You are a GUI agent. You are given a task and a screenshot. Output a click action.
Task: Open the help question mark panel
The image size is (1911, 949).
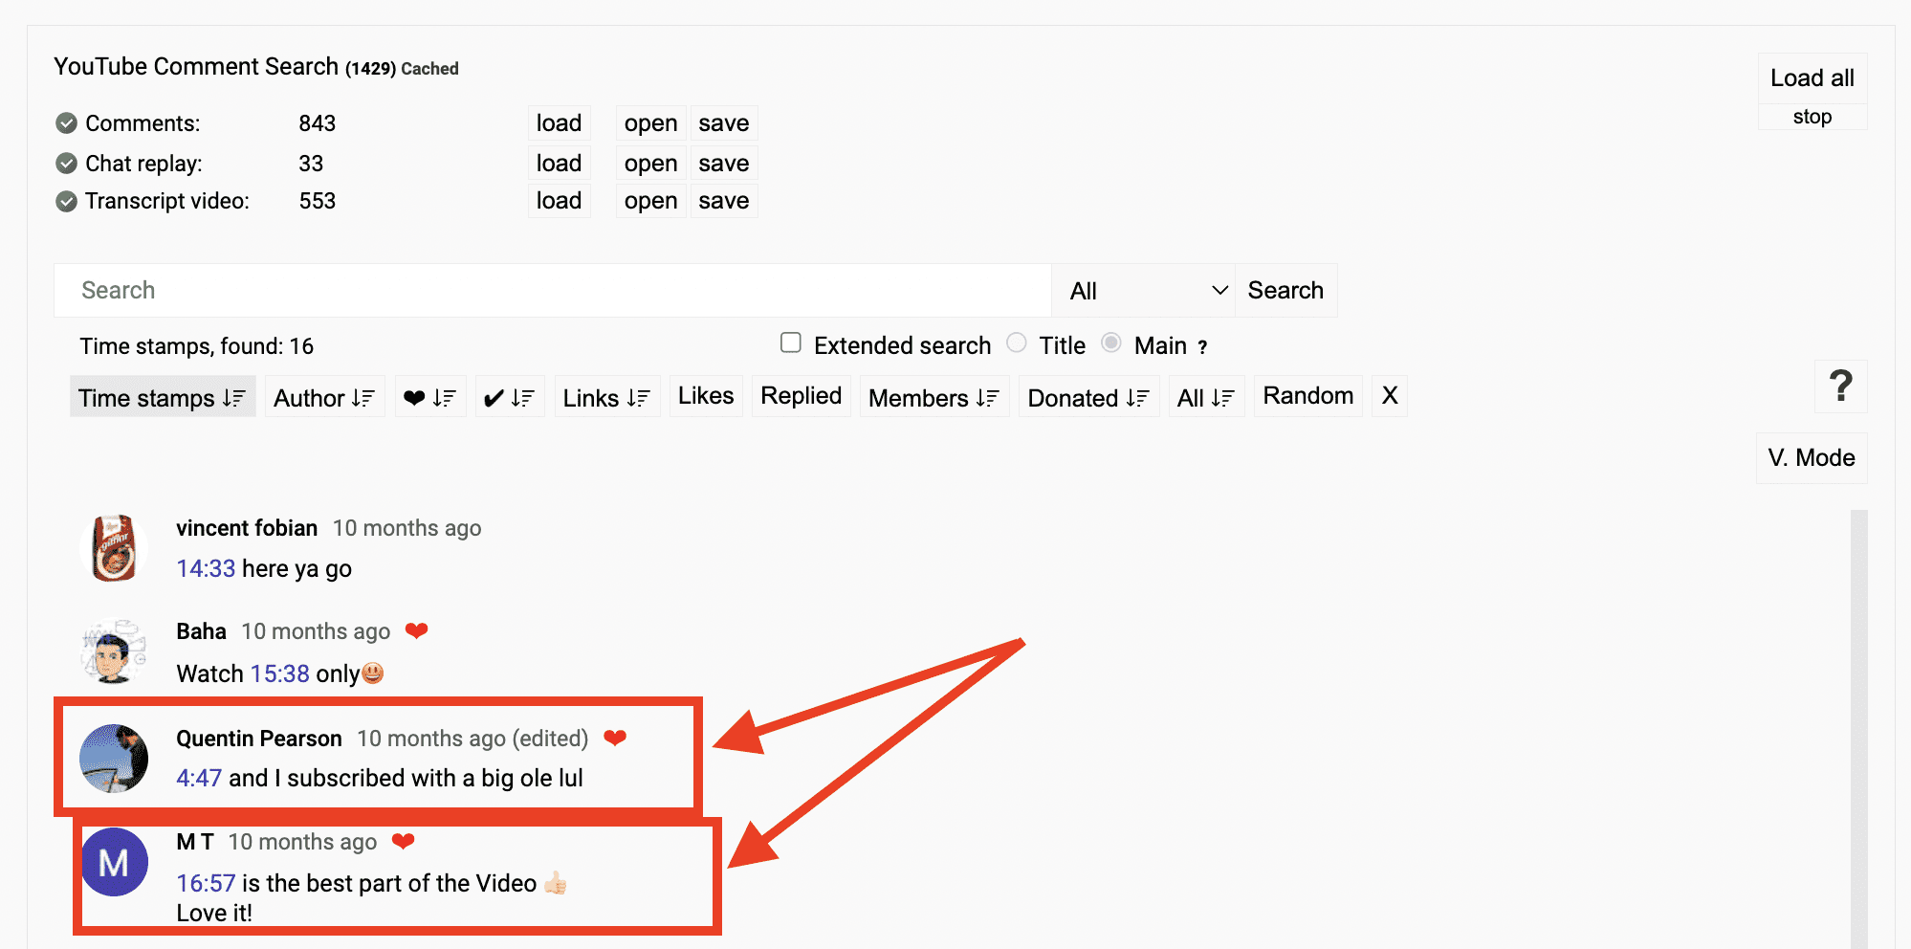1840,386
